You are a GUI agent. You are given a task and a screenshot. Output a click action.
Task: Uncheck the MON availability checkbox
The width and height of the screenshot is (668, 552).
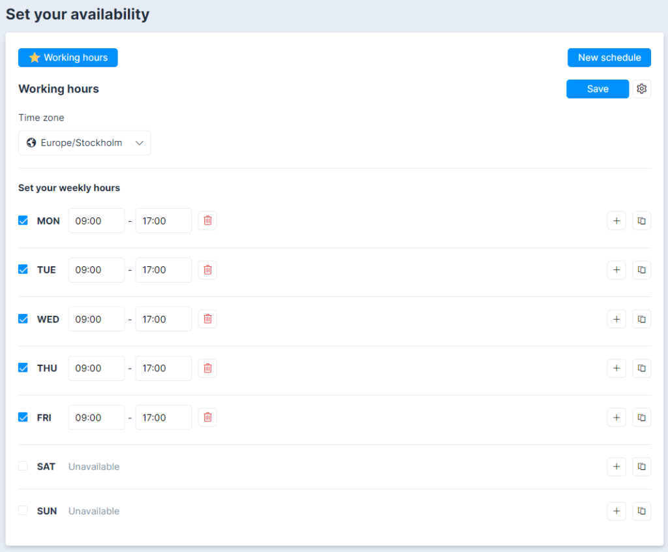pos(23,221)
